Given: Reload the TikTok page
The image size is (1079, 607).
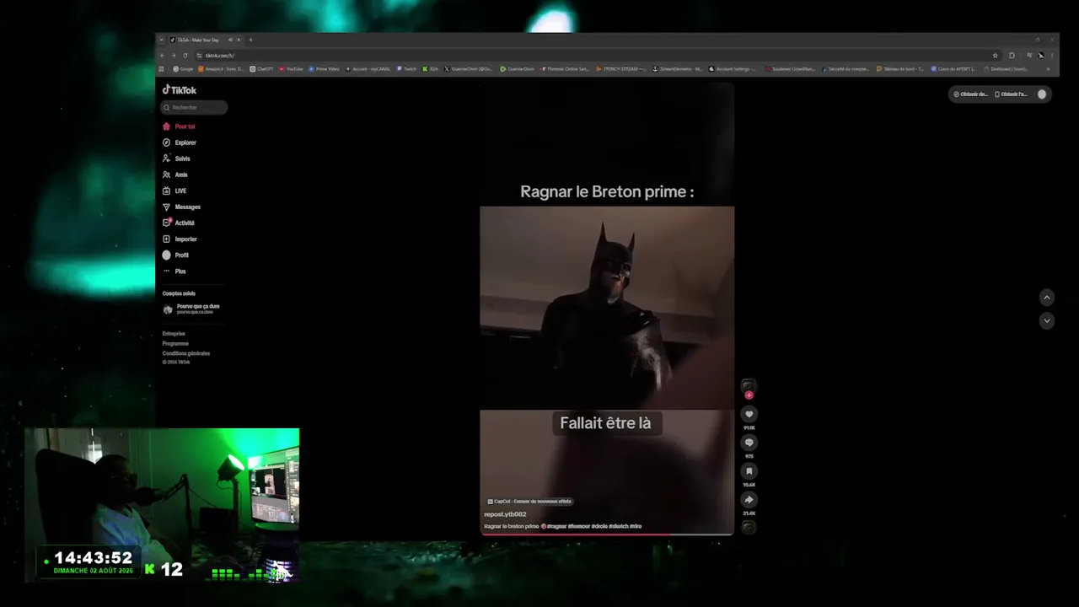Looking at the screenshot, I should click(185, 56).
